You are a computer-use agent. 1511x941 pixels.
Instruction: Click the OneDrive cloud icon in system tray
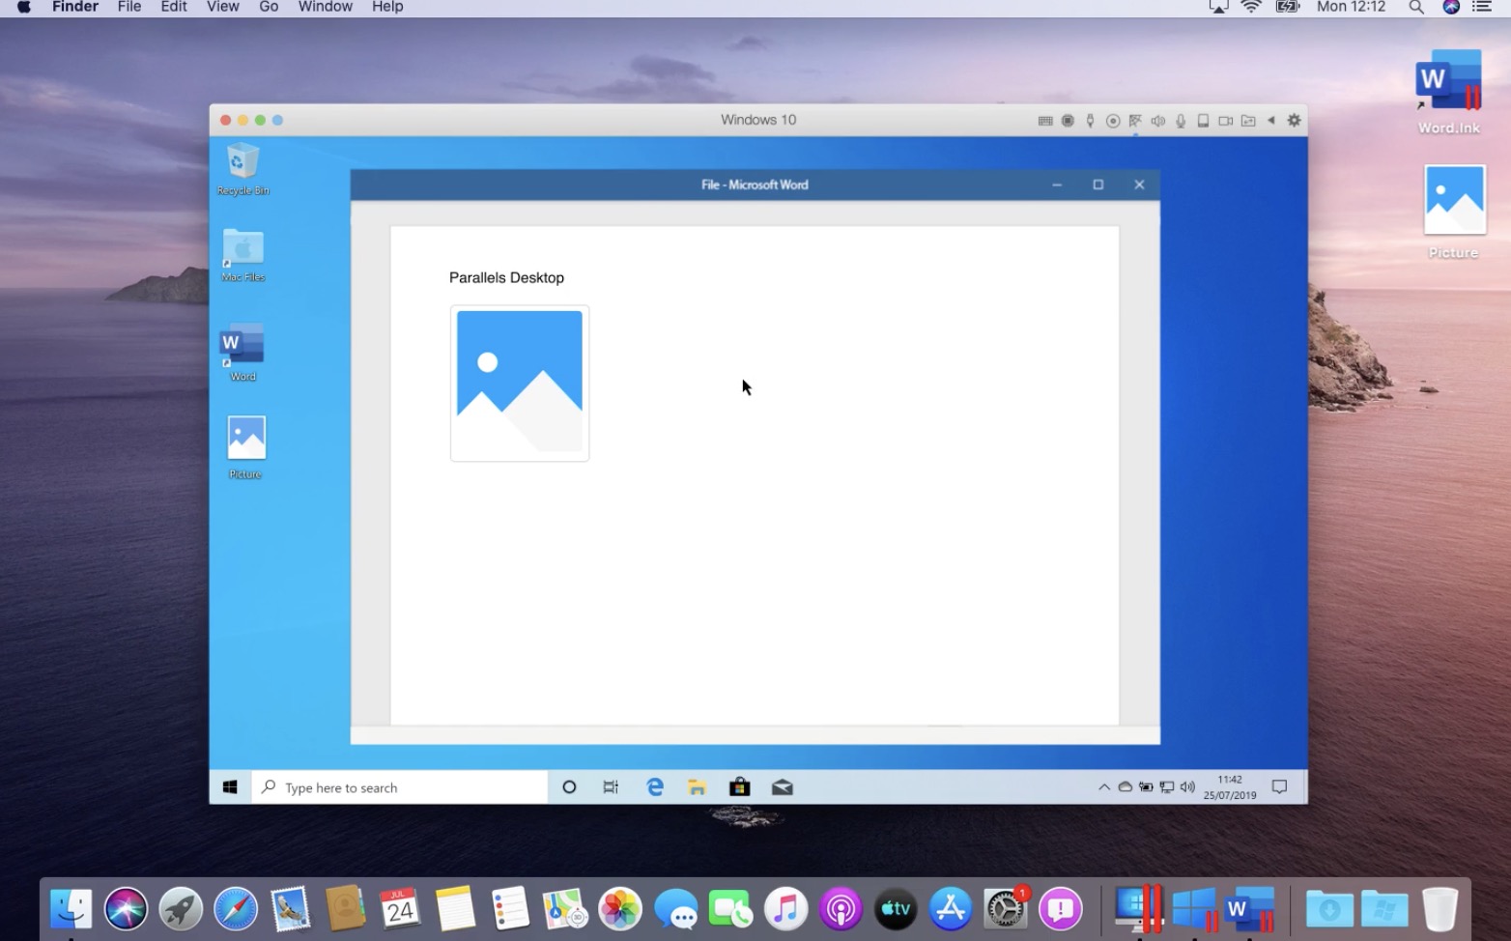click(1125, 787)
